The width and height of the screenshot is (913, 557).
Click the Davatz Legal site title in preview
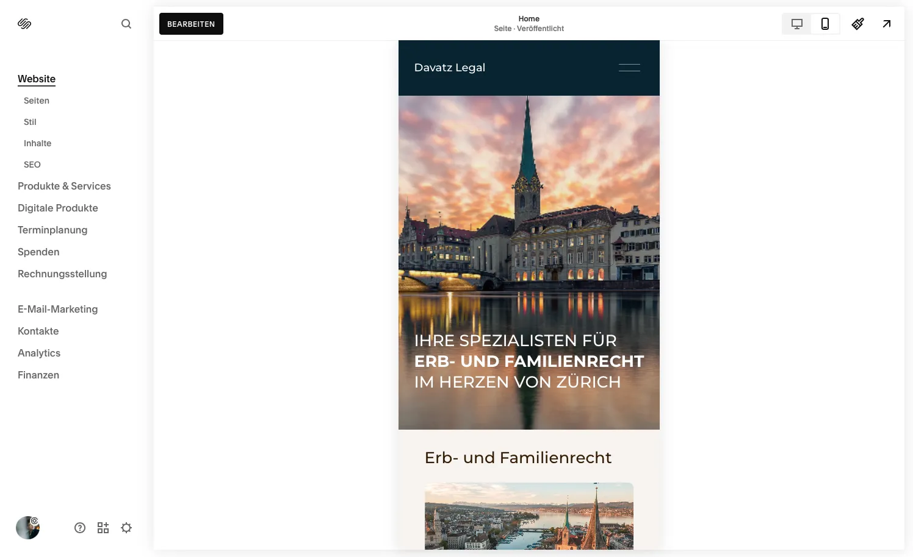[449, 68]
